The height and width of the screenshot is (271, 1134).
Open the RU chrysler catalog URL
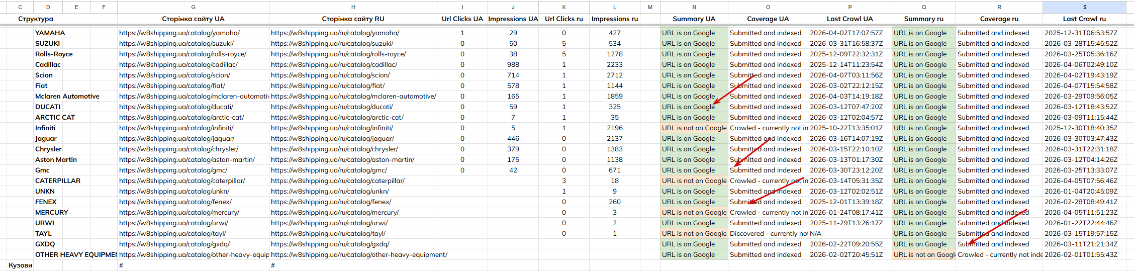[x=334, y=149]
